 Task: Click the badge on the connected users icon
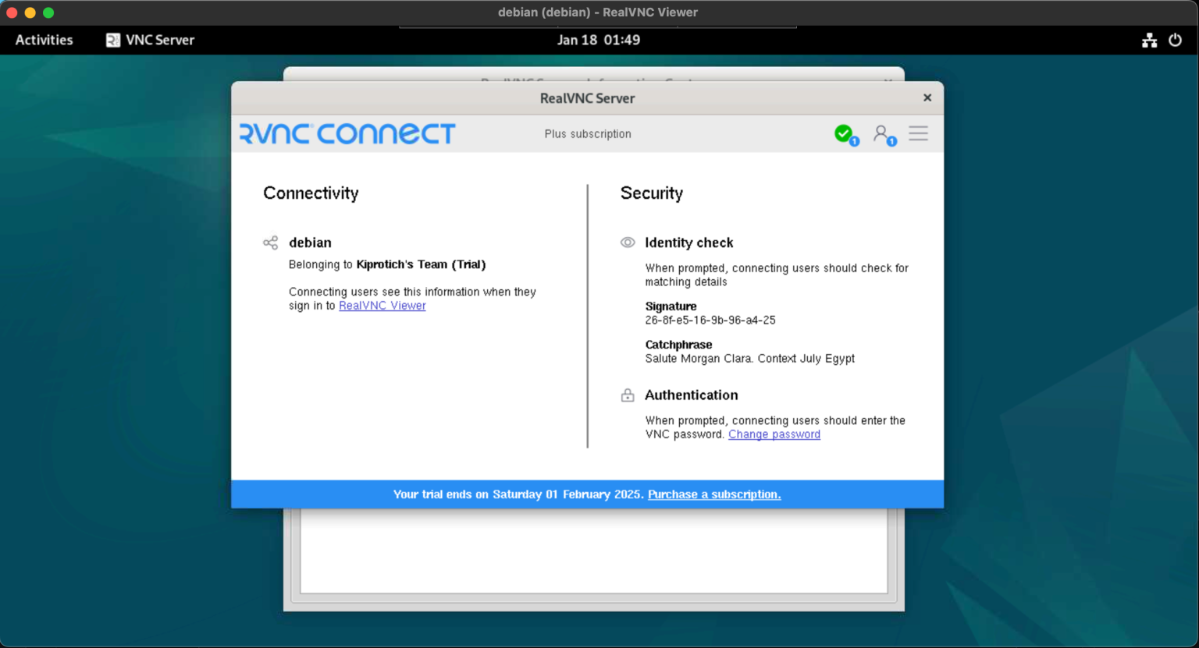click(891, 140)
